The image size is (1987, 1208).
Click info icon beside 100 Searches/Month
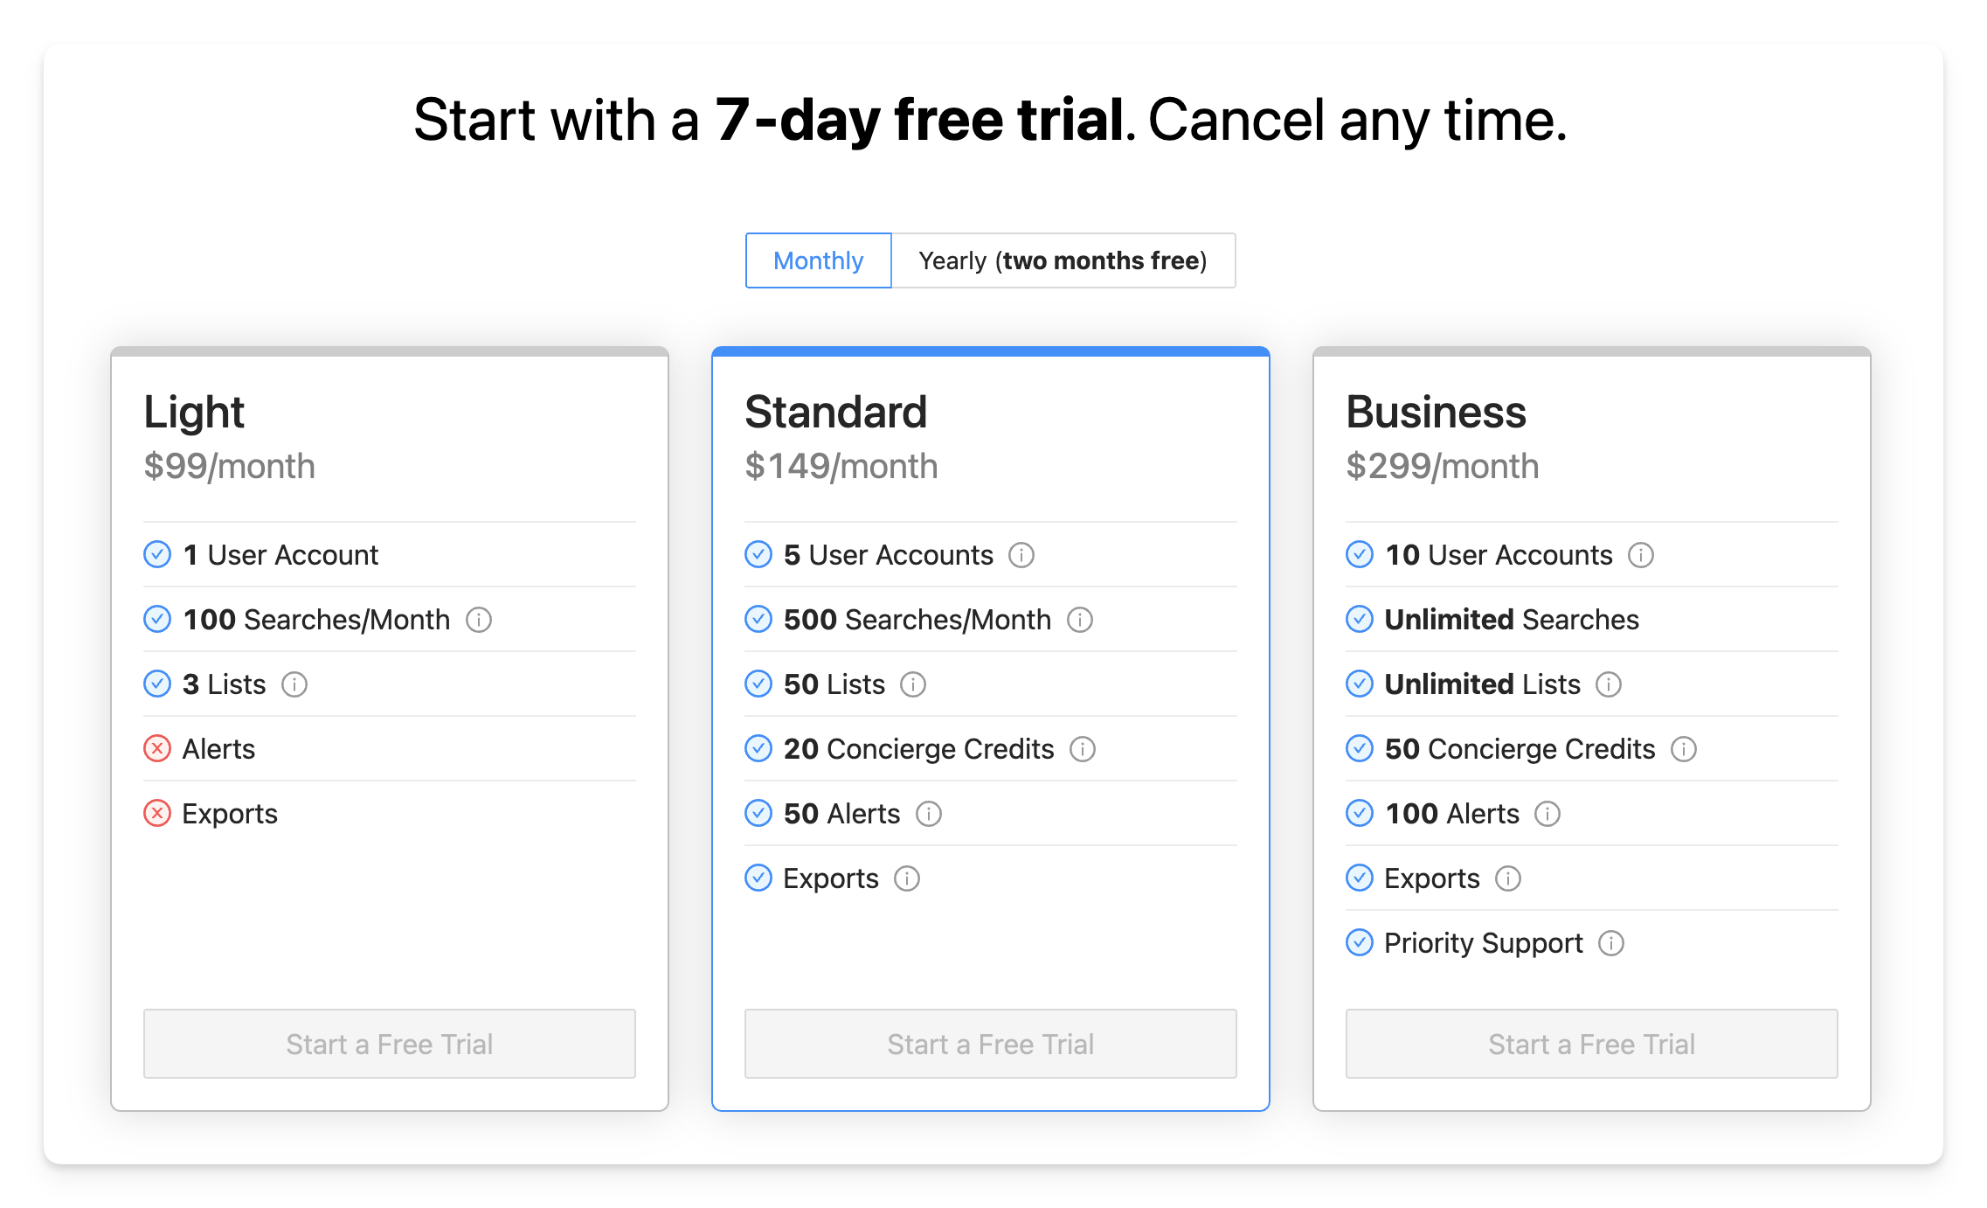[479, 620]
